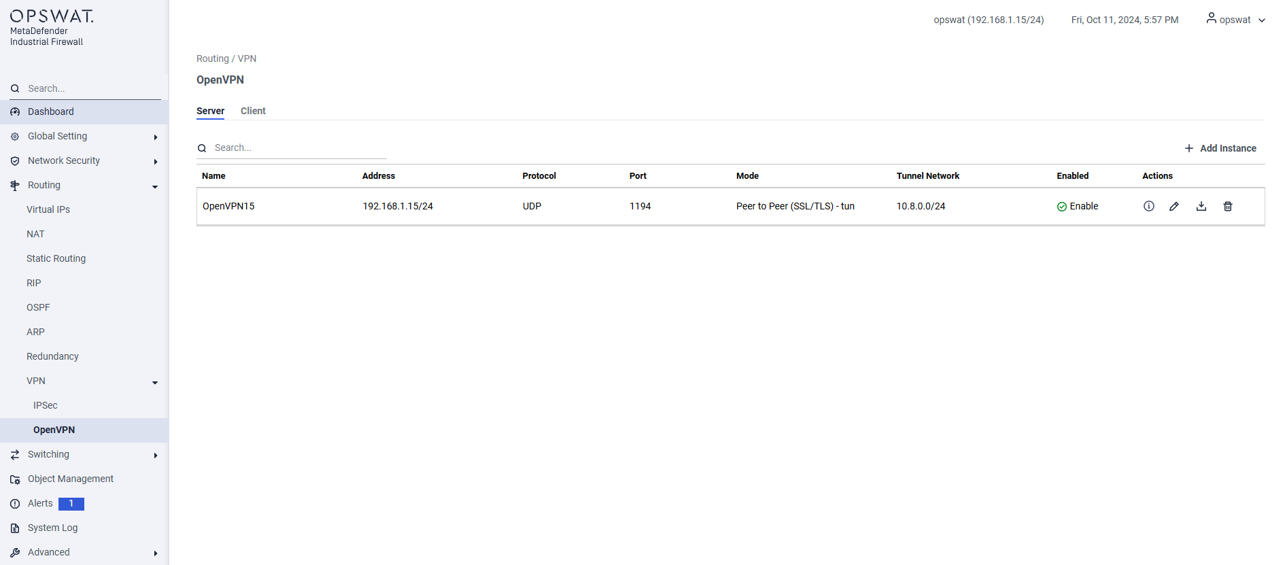
Task: Click the OpenVPN15 name cell
Action: (228, 206)
